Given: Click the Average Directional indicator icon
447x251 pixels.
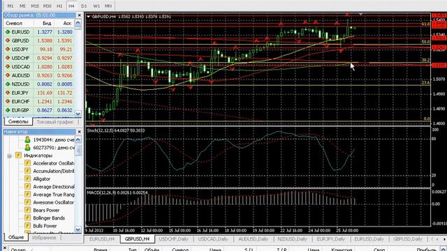Looking at the screenshot, I should click(27, 186).
